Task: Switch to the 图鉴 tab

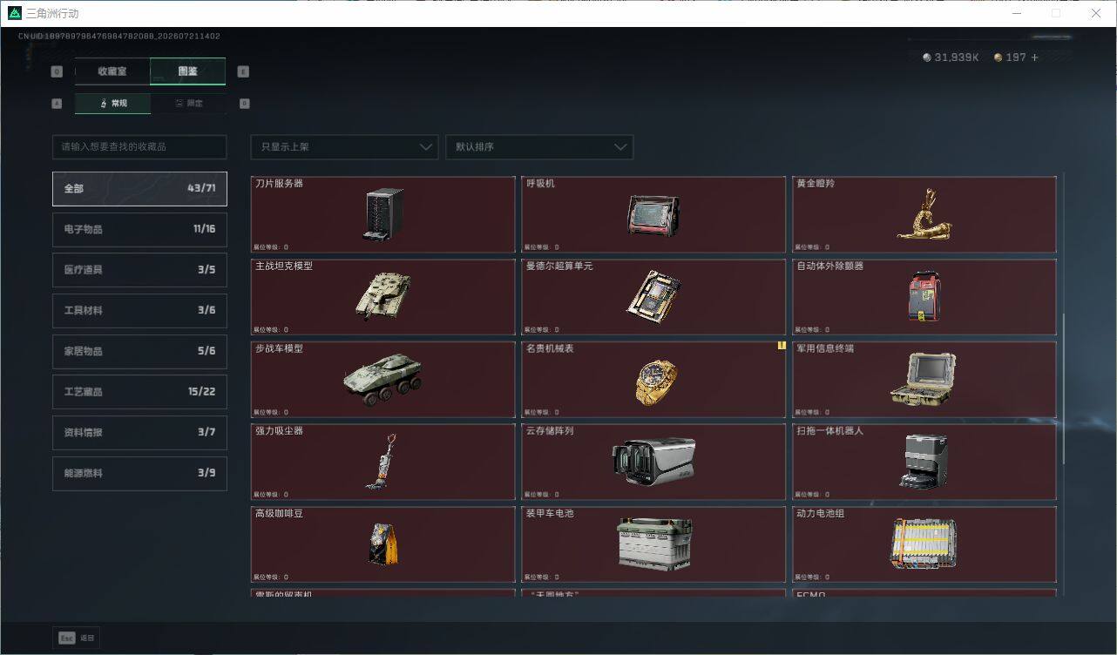Action: 188,71
